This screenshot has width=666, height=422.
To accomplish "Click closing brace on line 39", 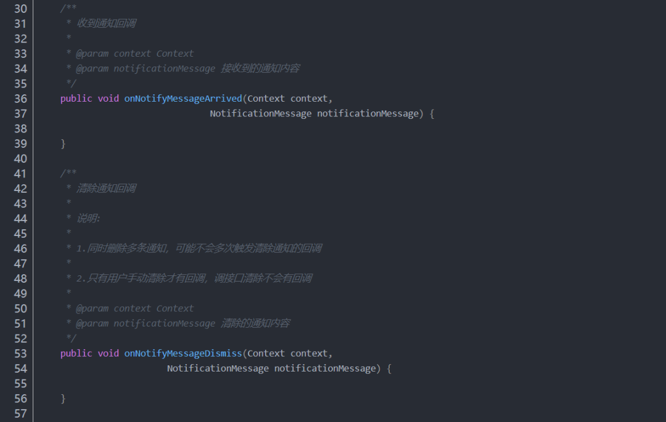I will (63, 144).
